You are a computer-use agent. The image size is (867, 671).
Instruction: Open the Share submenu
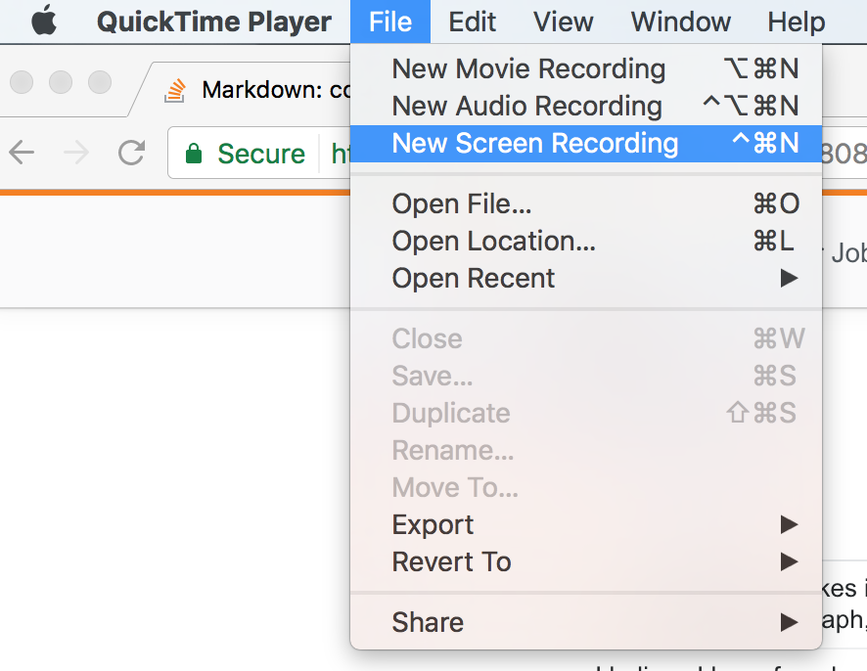[x=427, y=622]
